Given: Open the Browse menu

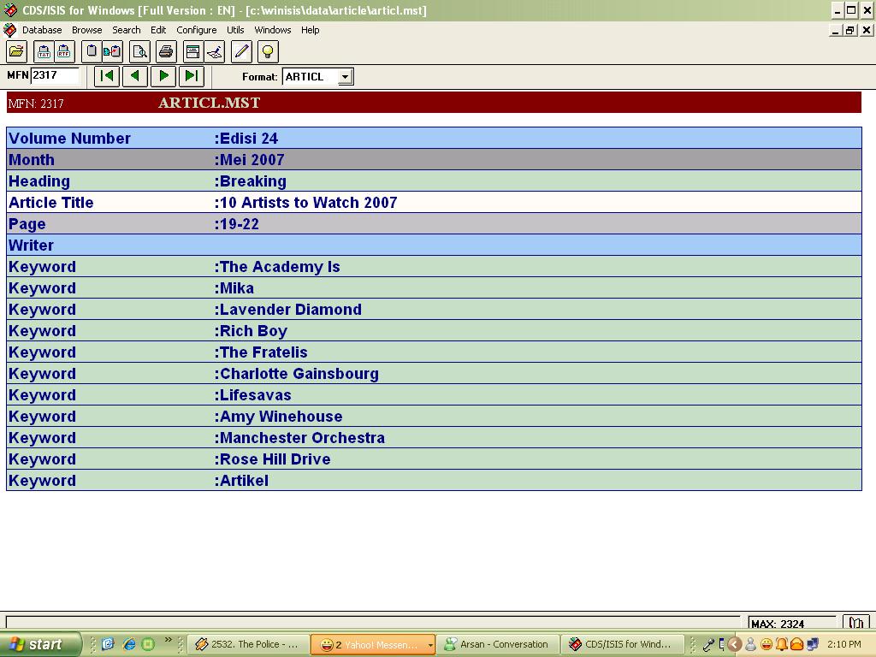Looking at the screenshot, I should (86, 30).
